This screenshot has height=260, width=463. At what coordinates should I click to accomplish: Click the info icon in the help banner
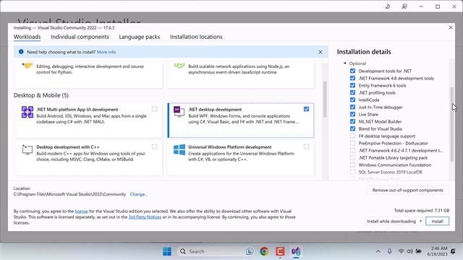[21, 51]
